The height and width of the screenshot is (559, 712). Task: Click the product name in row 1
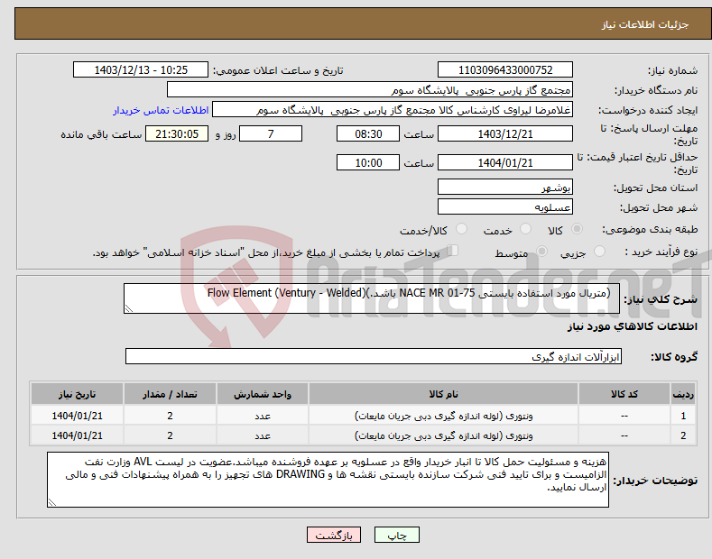click(x=444, y=416)
